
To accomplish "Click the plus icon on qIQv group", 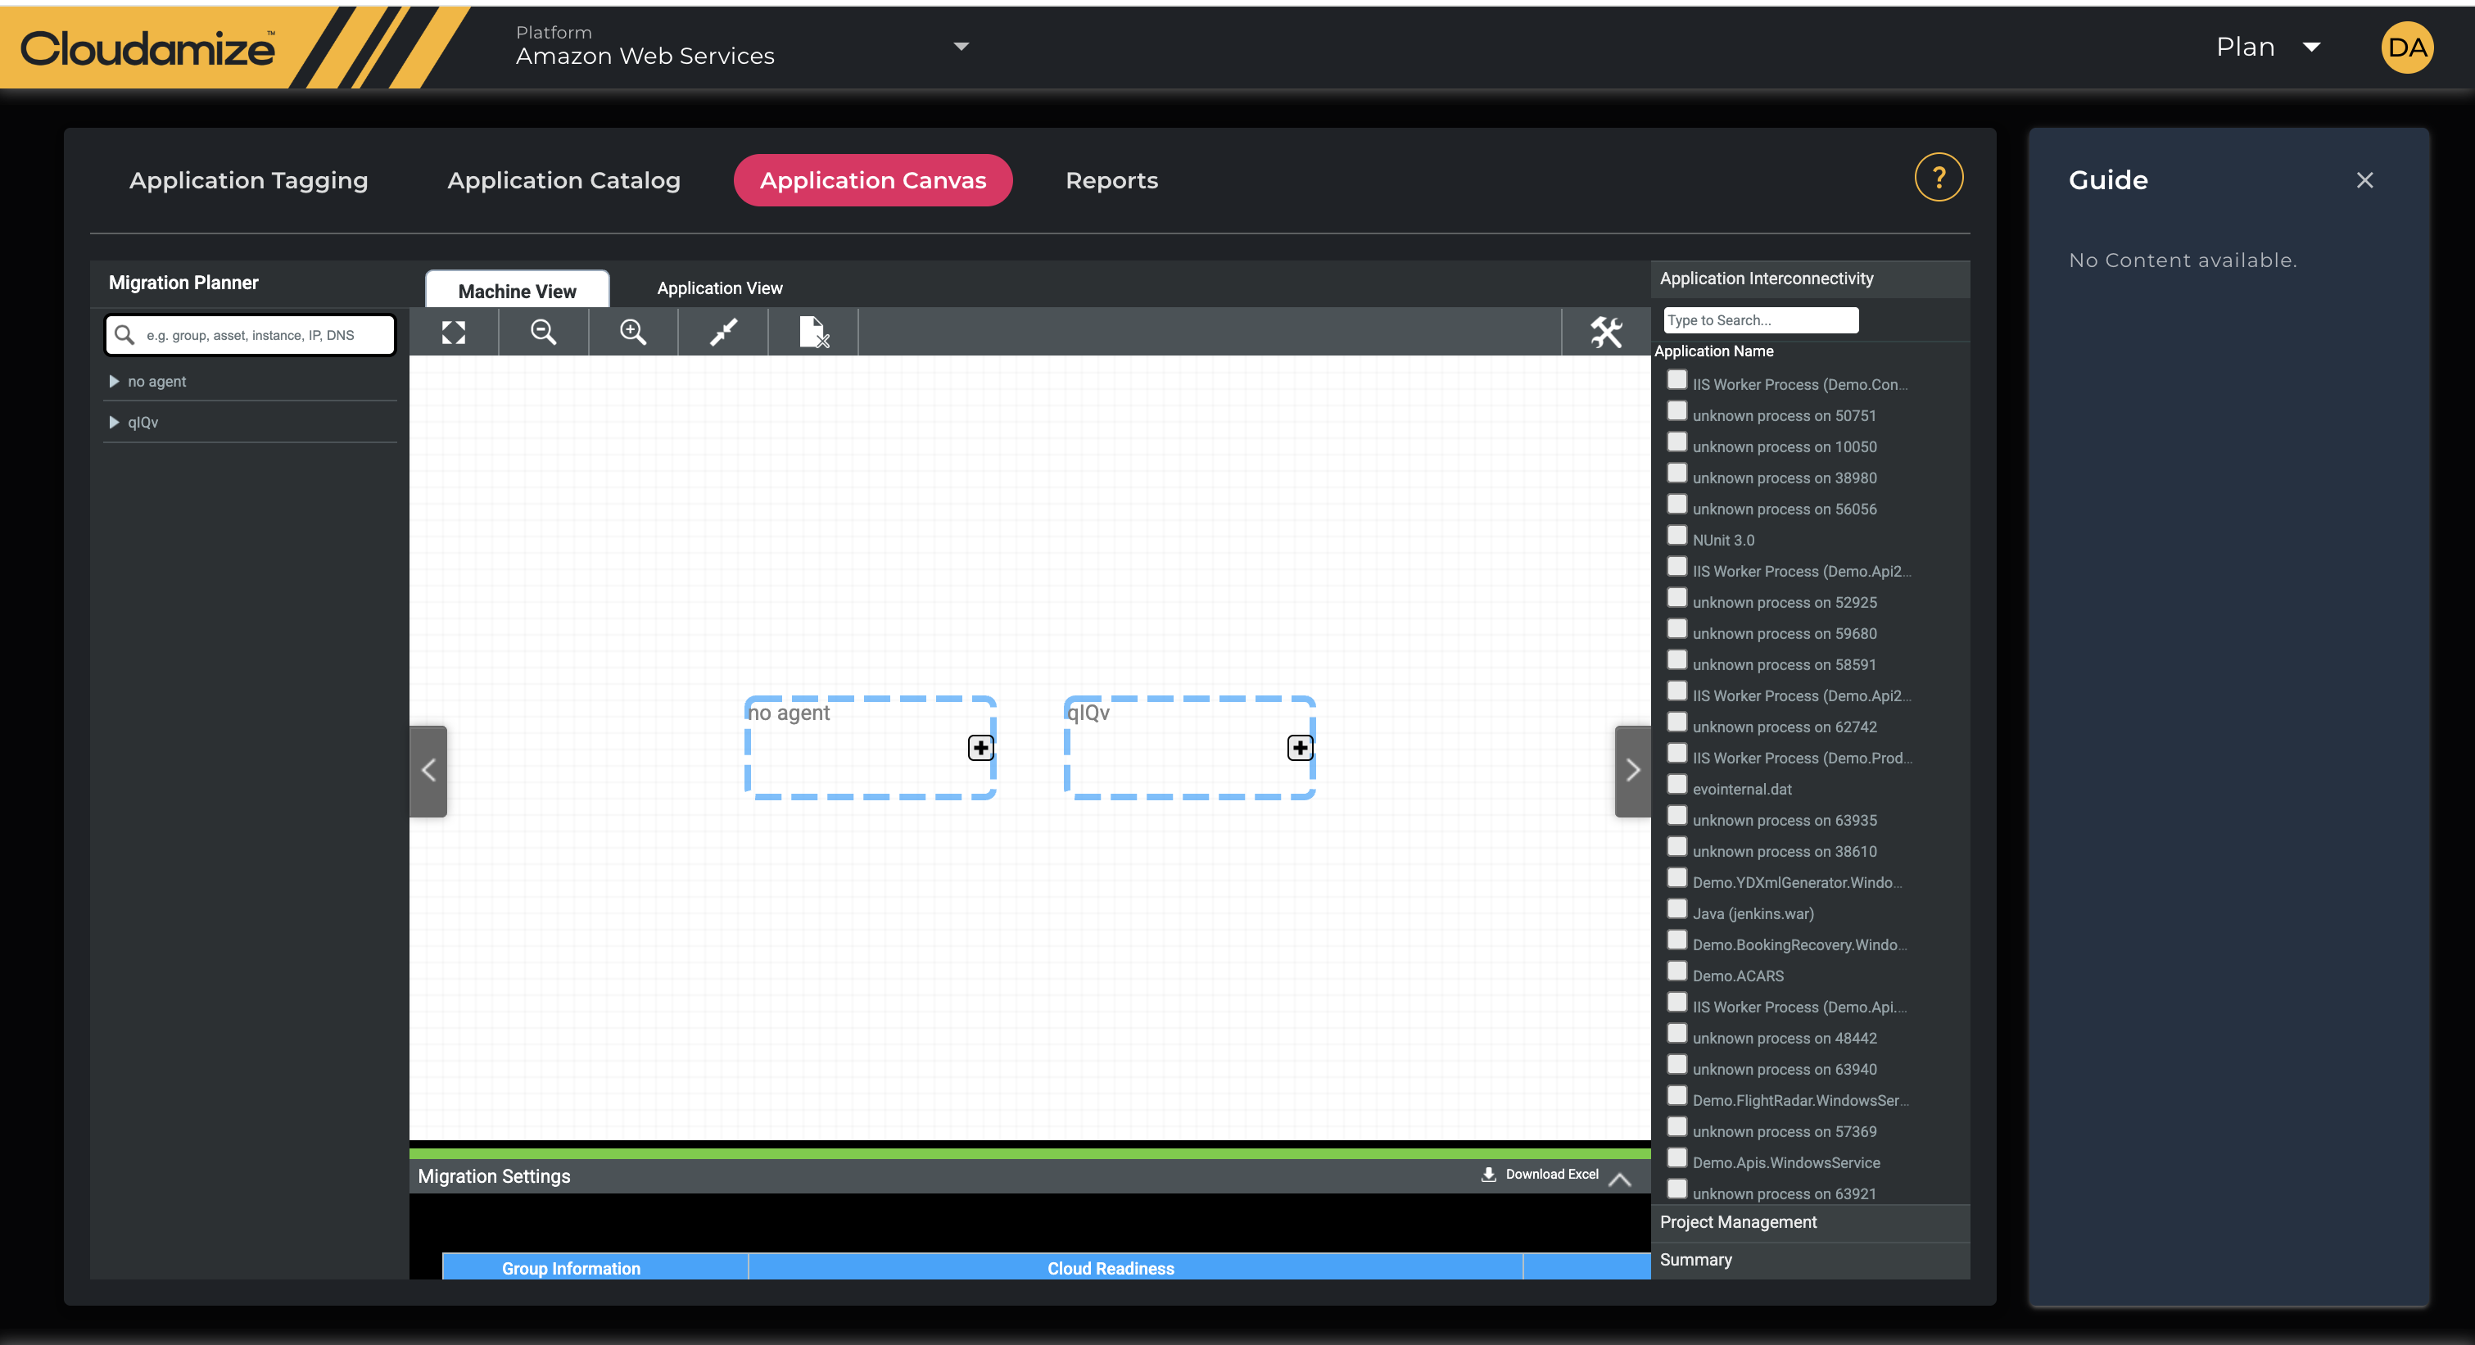I will 1299,747.
